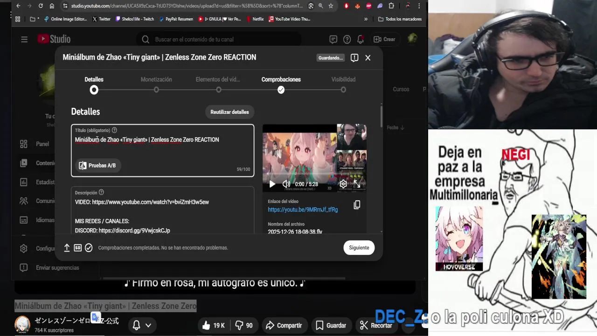Image resolution: width=597 pixels, height=336 pixels.
Task: Open the Netflix bookmark
Action: (255, 19)
